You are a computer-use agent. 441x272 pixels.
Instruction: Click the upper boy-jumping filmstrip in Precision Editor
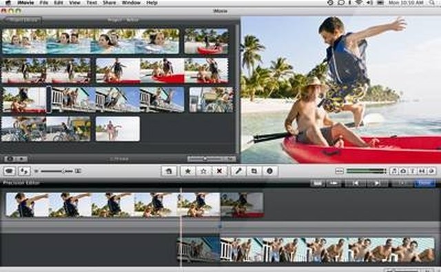coord(113,204)
